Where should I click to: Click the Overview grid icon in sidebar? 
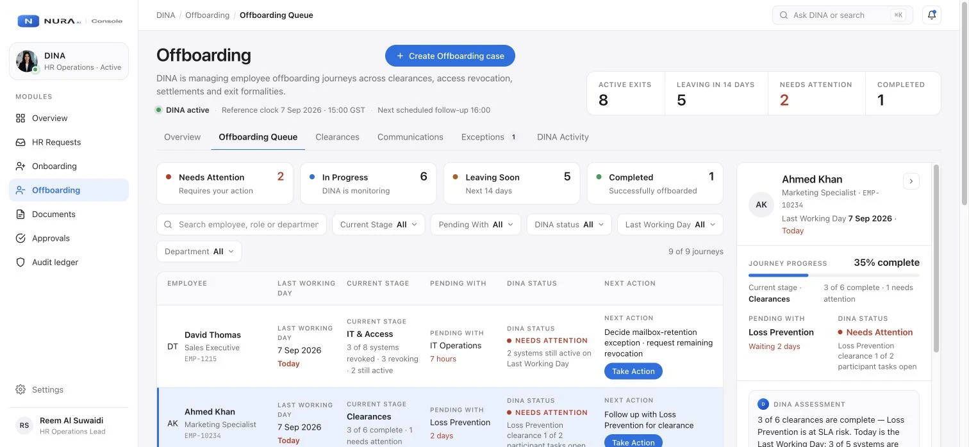(x=21, y=118)
